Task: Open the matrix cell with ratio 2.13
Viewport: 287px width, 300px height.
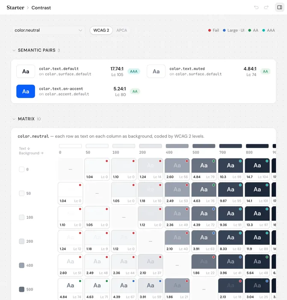Action: click(x=231, y=289)
